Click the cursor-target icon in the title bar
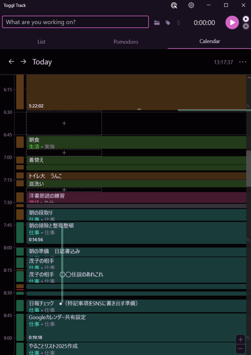The image size is (251, 355). click(x=174, y=5)
